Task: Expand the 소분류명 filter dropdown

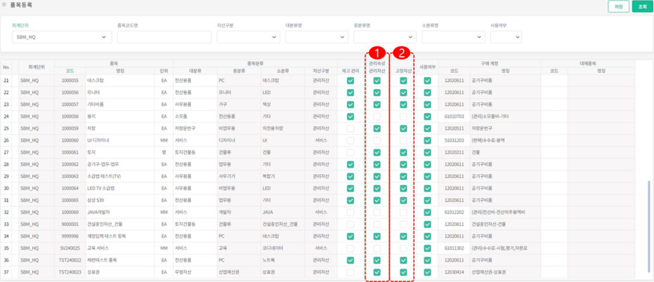Action: click(453, 36)
